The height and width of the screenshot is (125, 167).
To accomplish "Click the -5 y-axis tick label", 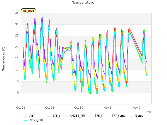I will (x=17, y=104).
